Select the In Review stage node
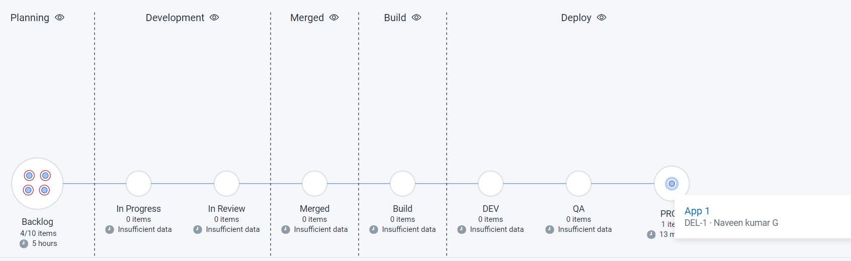The height and width of the screenshot is (261, 851). point(226,184)
